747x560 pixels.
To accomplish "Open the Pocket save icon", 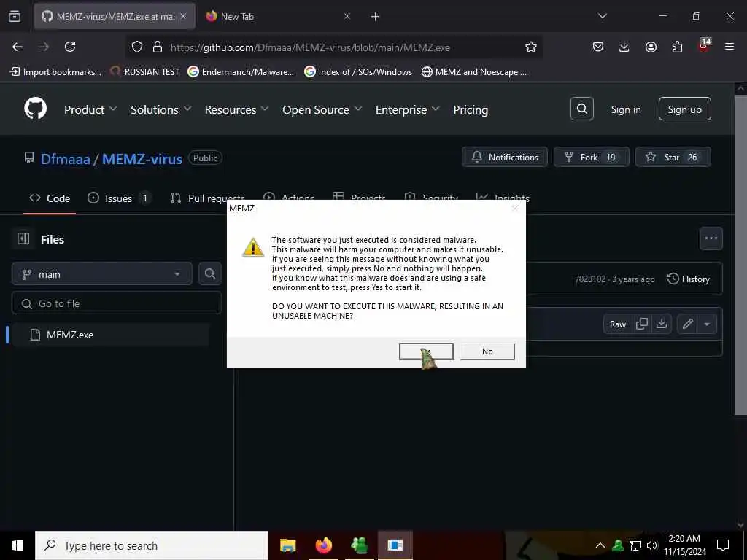I will (598, 47).
